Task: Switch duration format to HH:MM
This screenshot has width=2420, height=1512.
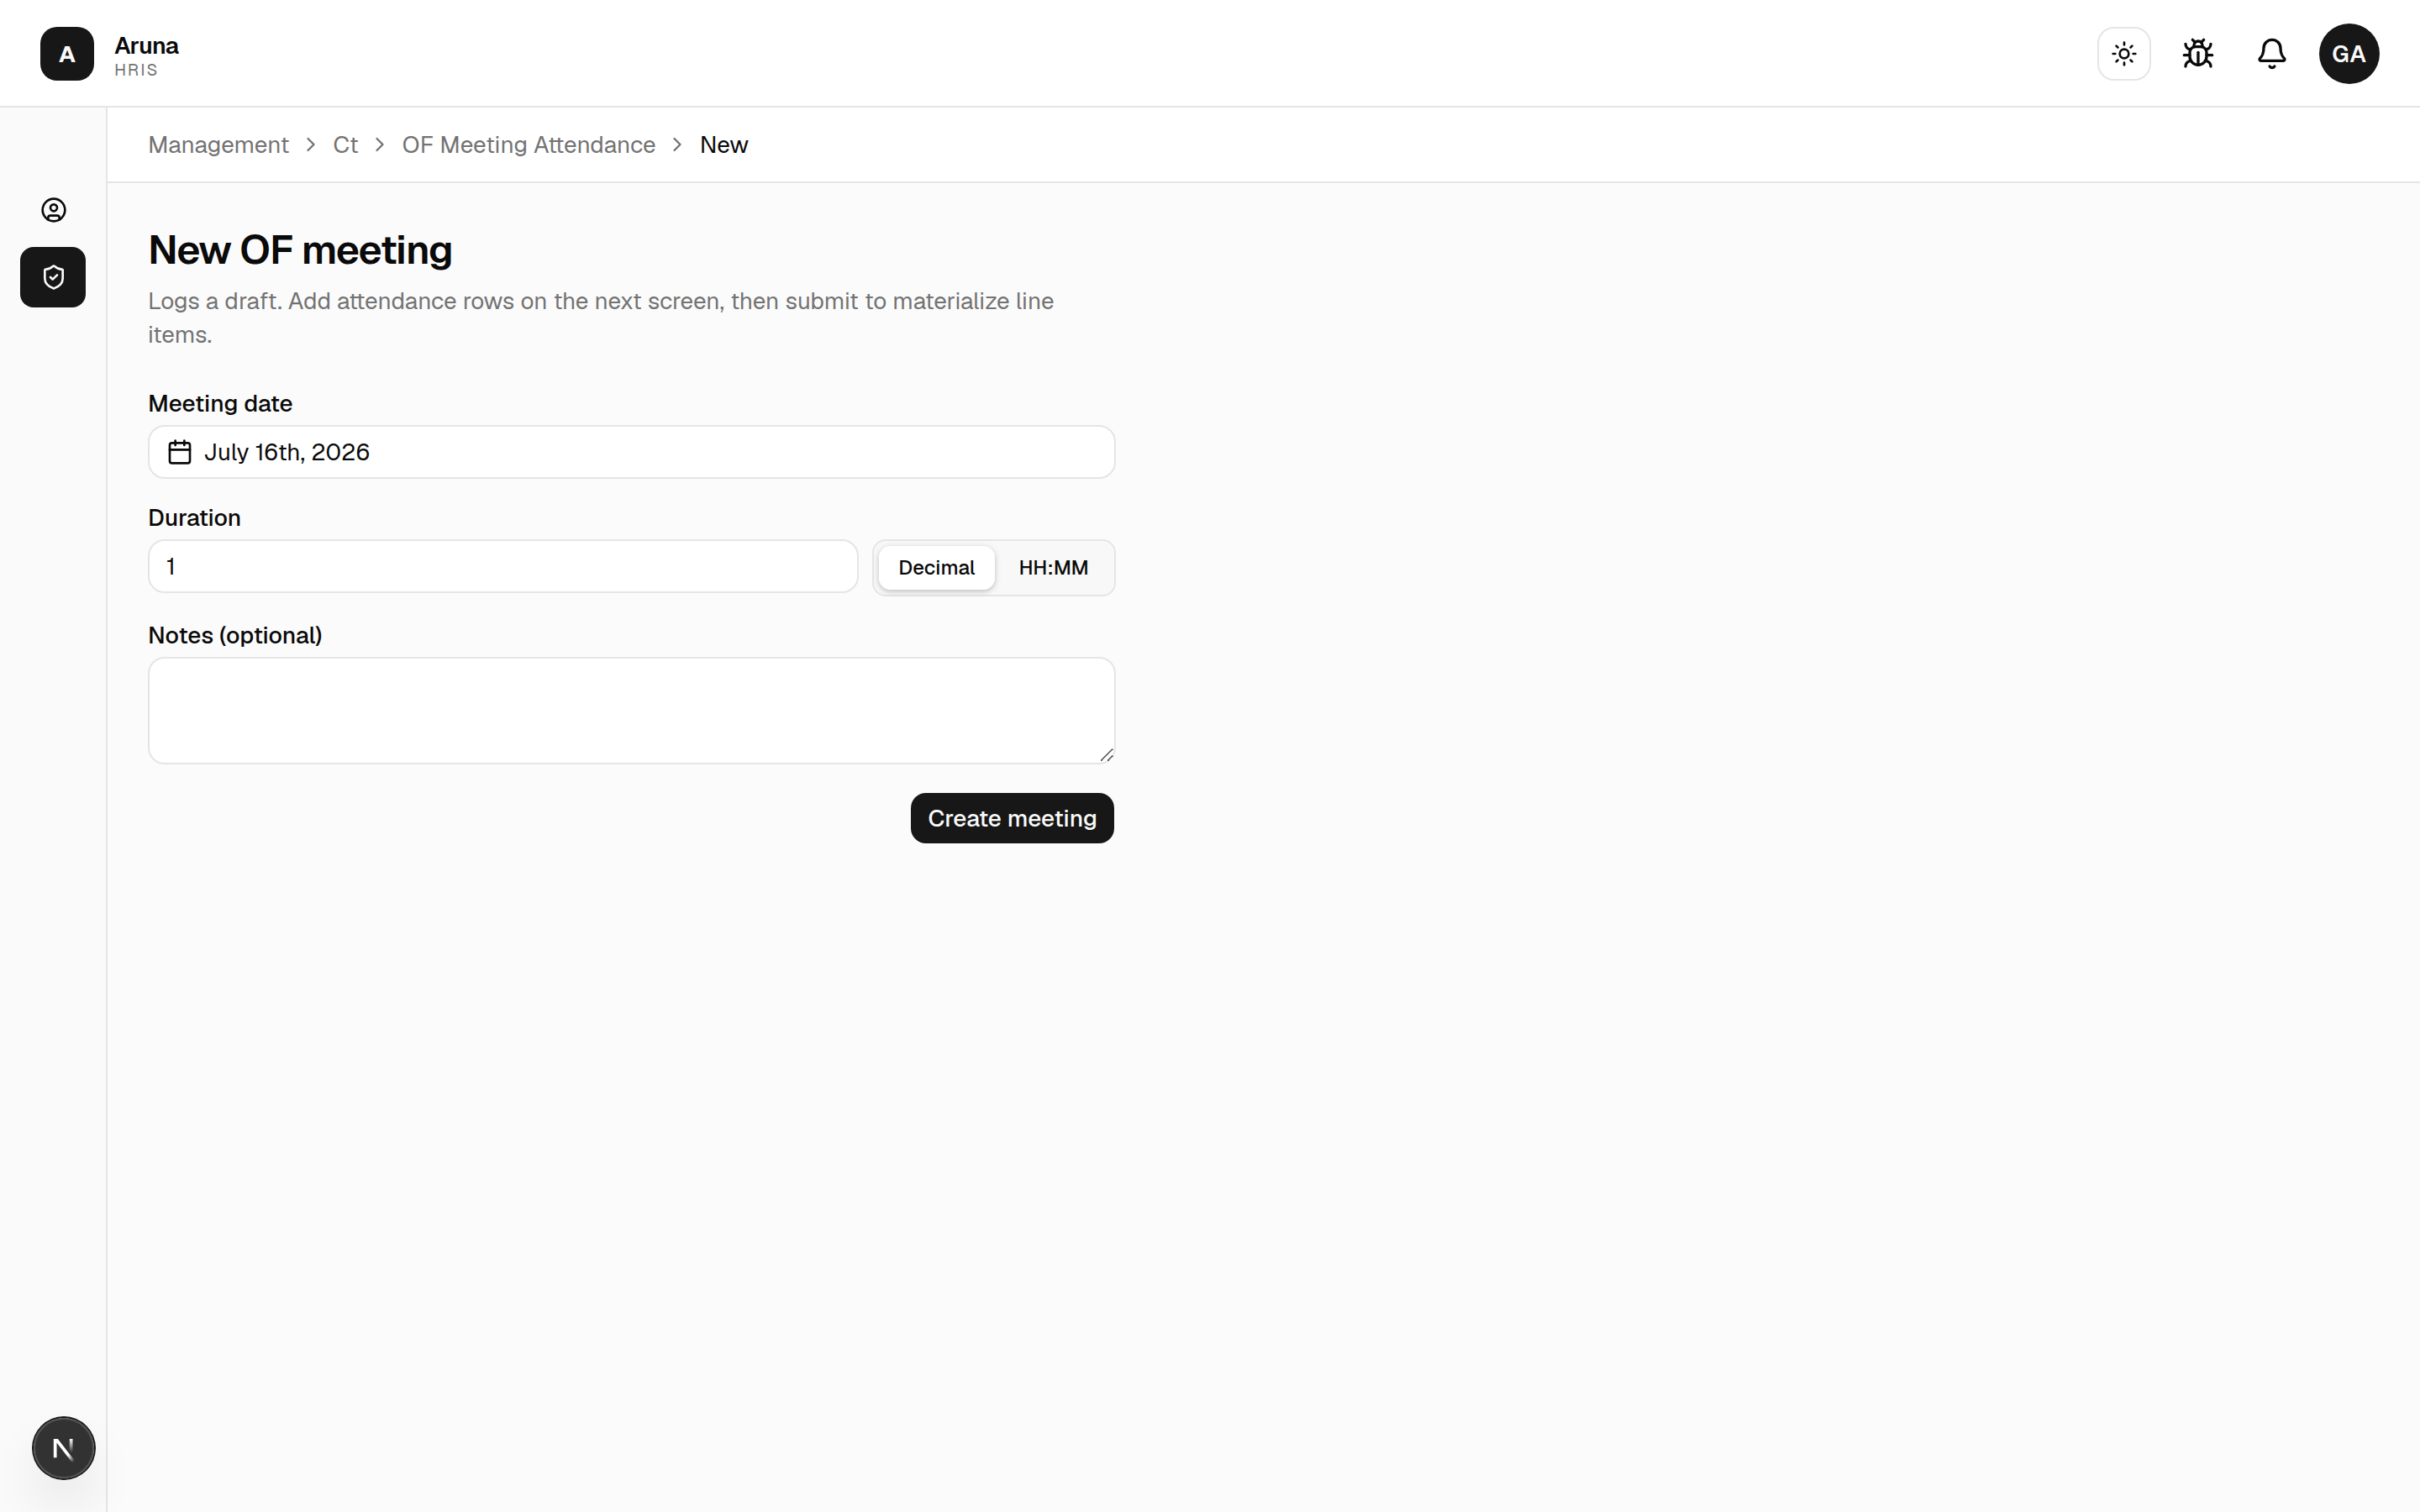Action: [1053, 568]
